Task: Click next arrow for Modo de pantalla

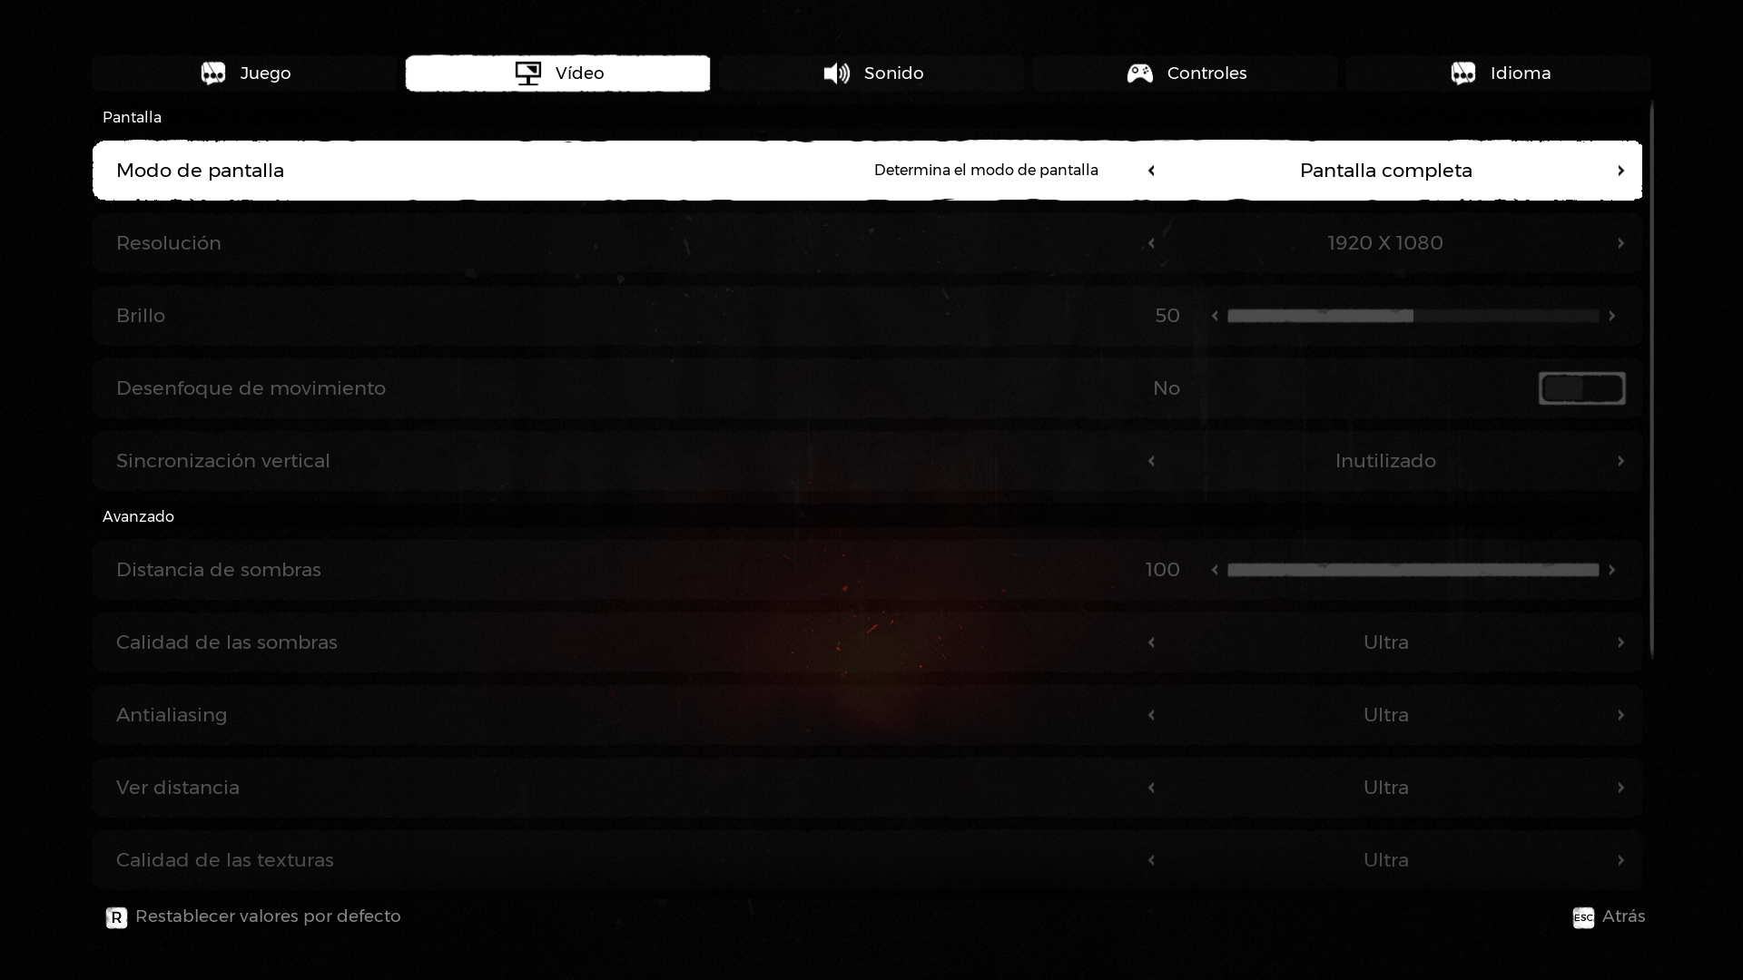Action: (x=1620, y=171)
